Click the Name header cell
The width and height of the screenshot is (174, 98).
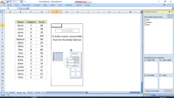tap(21, 22)
